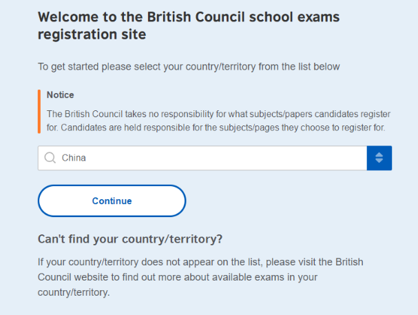418x315 pixels.
Task: Click the 'takes no responsibility' notice sentence
Action: [218, 114]
